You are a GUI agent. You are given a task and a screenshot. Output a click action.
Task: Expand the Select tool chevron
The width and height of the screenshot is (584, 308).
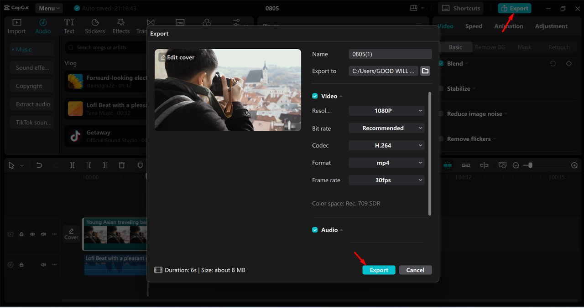click(22, 165)
